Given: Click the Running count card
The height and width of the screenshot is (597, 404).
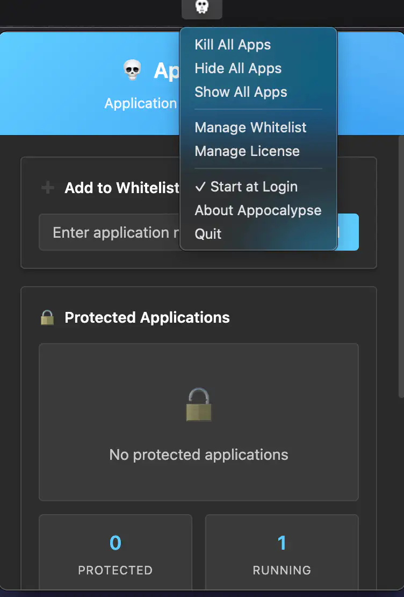Looking at the screenshot, I should tap(282, 552).
